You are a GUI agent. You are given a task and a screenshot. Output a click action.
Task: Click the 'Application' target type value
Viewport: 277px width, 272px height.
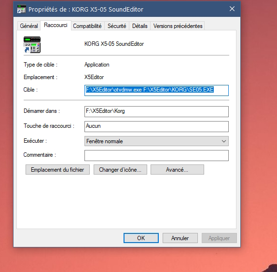click(97, 65)
